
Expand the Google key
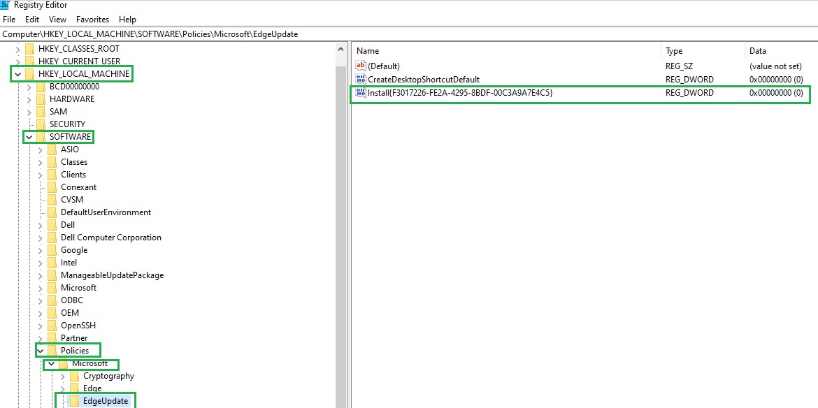(41, 250)
